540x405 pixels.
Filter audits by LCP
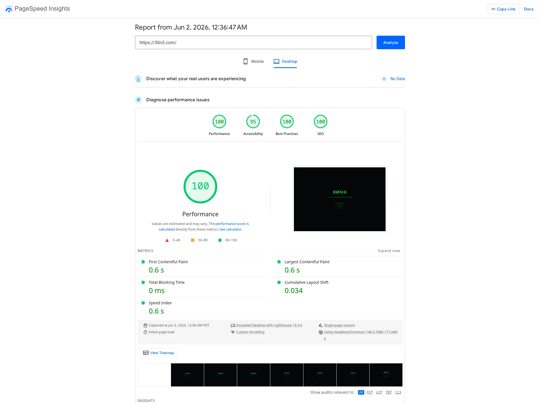tap(379, 392)
